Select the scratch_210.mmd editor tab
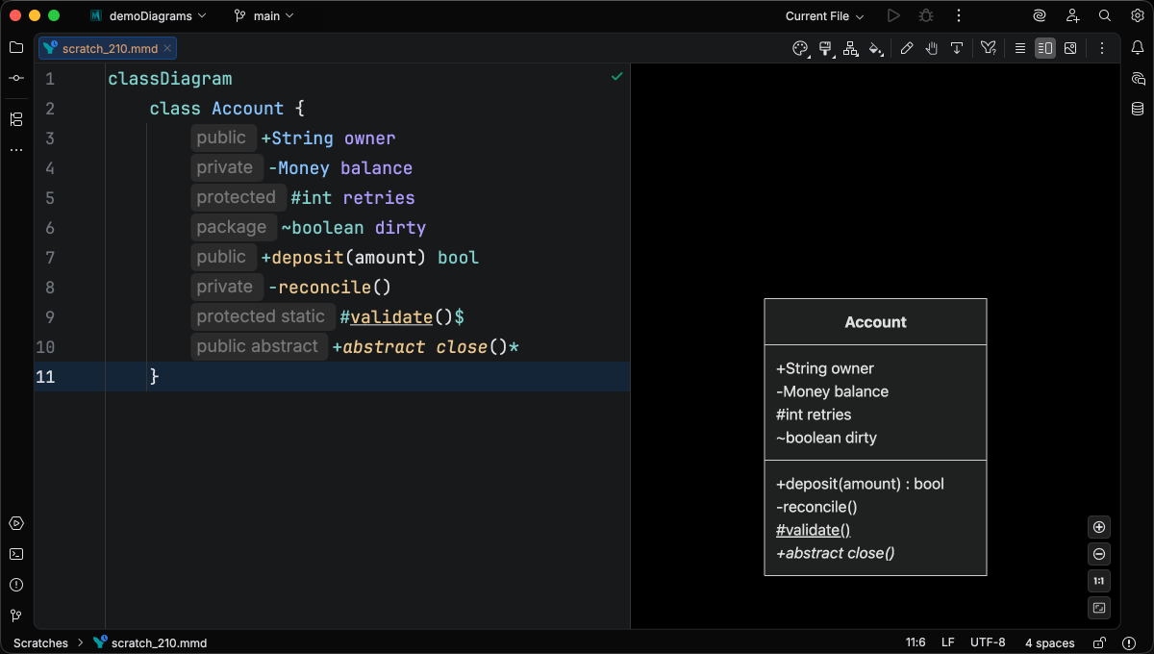 [106, 48]
